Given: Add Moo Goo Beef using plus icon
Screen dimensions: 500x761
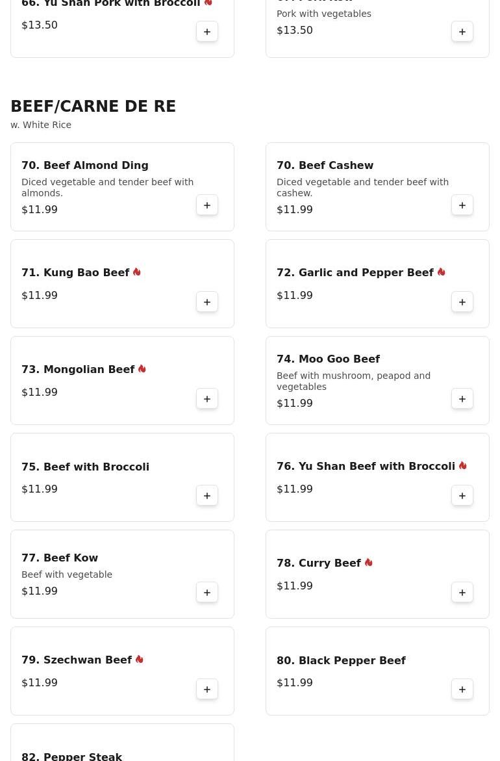Looking at the screenshot, I should [x=462, y=398].
